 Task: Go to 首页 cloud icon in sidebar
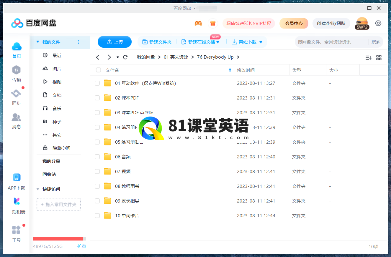[17, 47]
